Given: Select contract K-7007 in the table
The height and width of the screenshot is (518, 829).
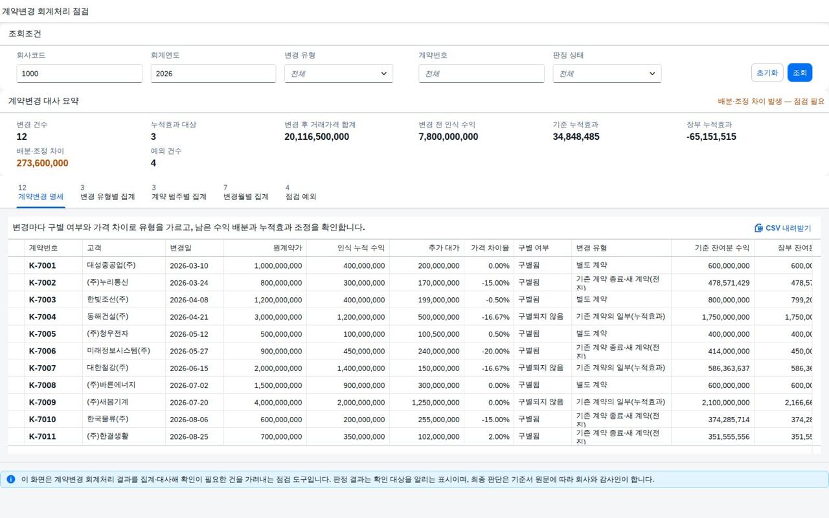Looking at the screenshot, I should (x=43, y=368).
